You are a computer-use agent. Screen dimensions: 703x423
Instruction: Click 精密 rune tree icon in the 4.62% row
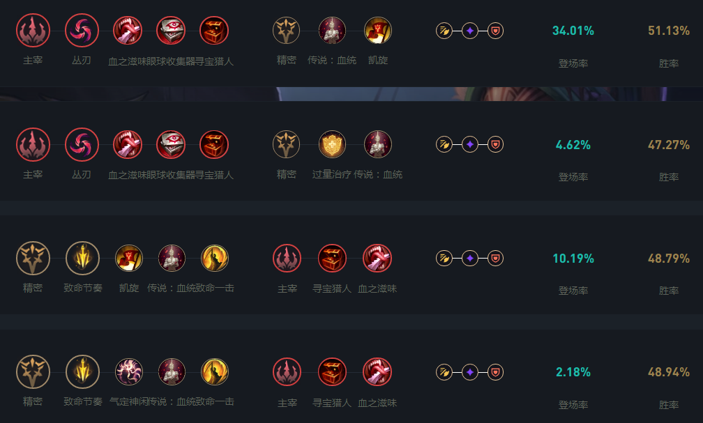tap(286, 144)
